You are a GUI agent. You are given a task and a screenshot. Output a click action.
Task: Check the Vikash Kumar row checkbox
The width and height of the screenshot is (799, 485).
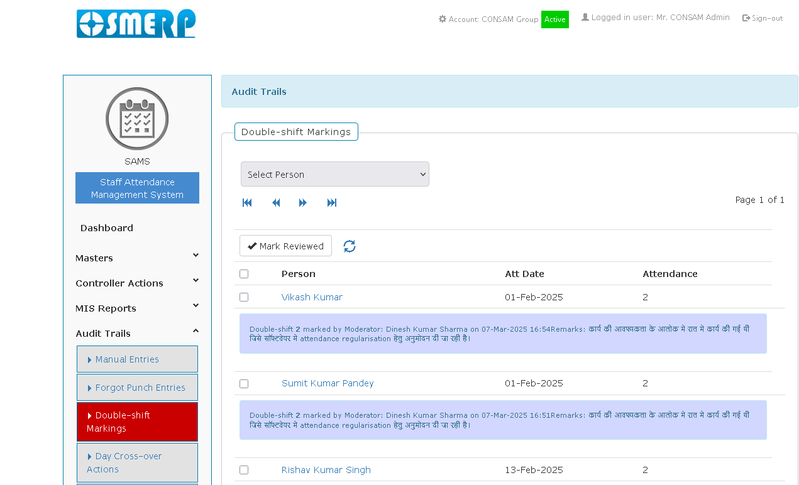pyautogui.click(x=244, y=297)
